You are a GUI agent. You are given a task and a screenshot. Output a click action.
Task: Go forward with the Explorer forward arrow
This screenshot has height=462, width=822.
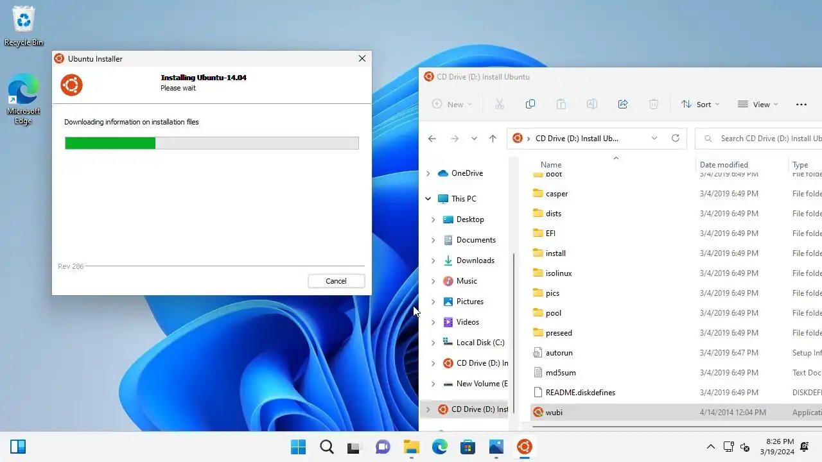point(454,138)
